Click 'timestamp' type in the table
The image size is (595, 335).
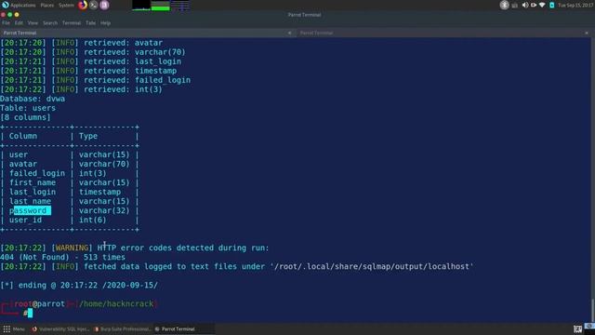coord(99,192)
